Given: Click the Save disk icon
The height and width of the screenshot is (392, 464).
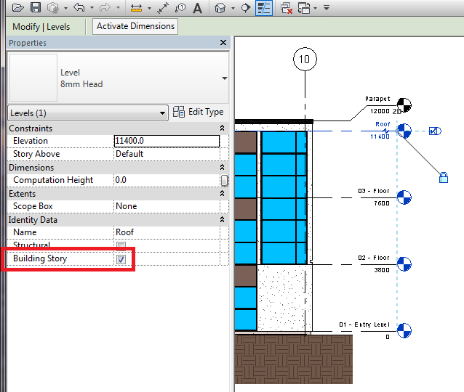Looking at the screenshot, I should (x=36, y=7).
